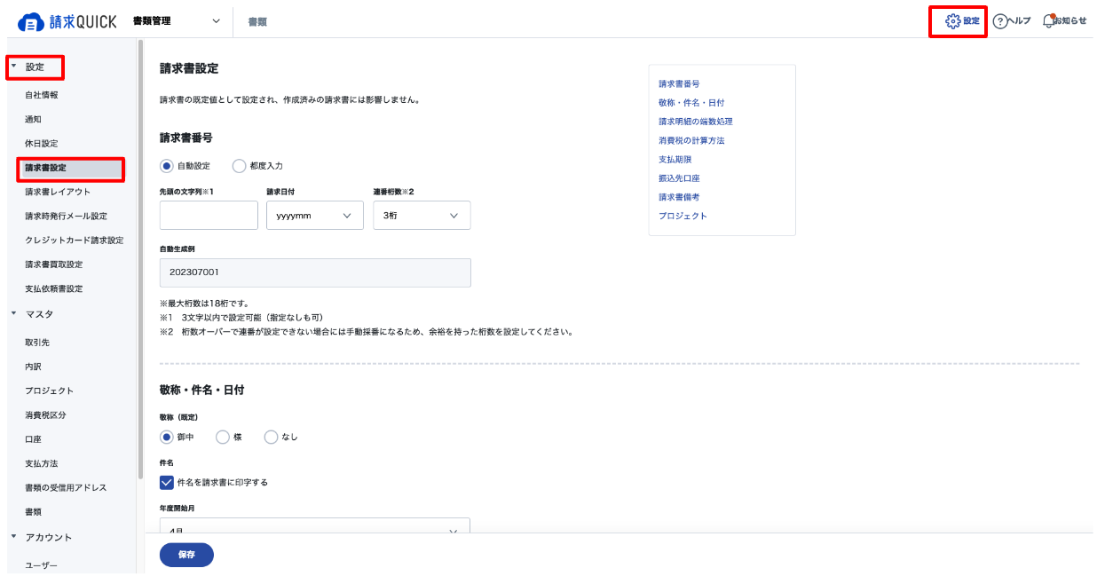Collapse the 設定 sidebar section
1097x584 pixels.
click(14, 67)
